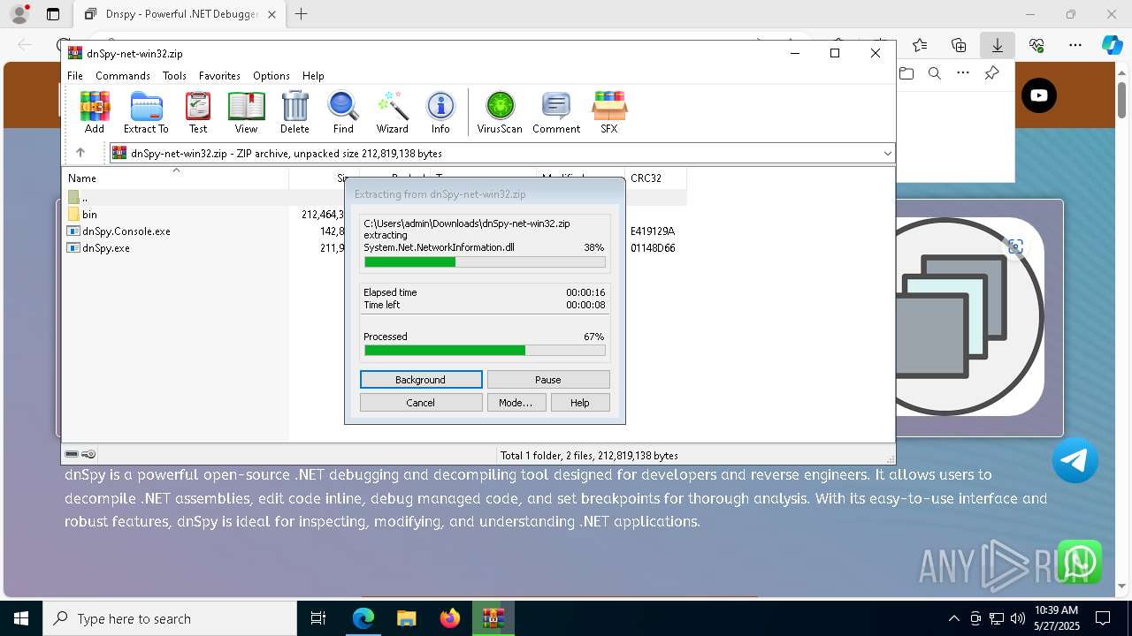Open browser Favorites star icon
The height and width of the screenshot is (636, 1132).
[x=920, y=45]
